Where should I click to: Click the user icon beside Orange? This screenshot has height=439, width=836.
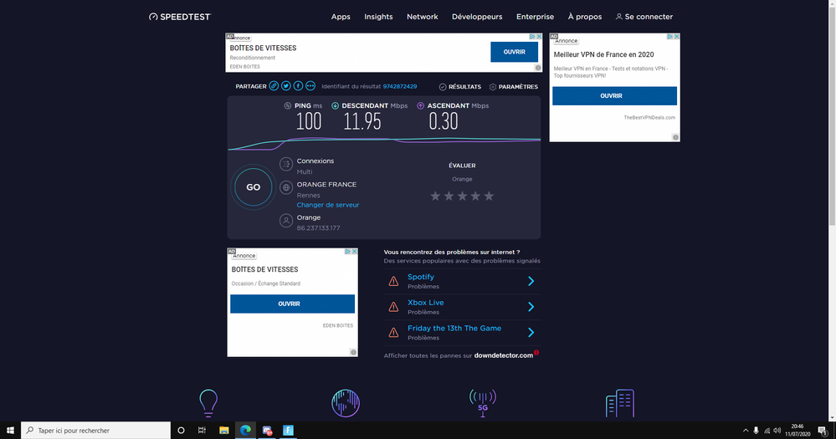[x=286, y=220]
